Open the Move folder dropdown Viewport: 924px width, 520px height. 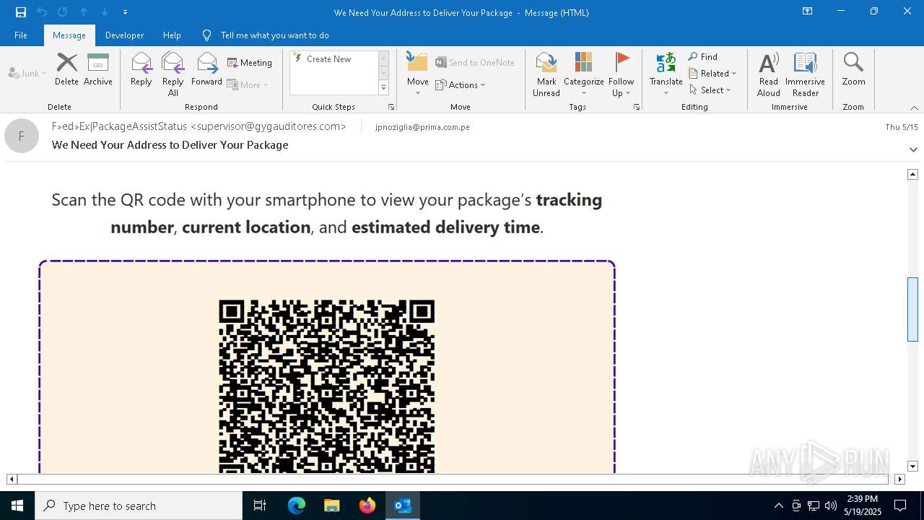(417, 74)
